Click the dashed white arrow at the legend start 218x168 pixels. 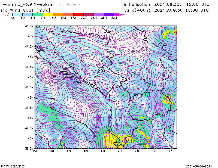coord(8,14)
